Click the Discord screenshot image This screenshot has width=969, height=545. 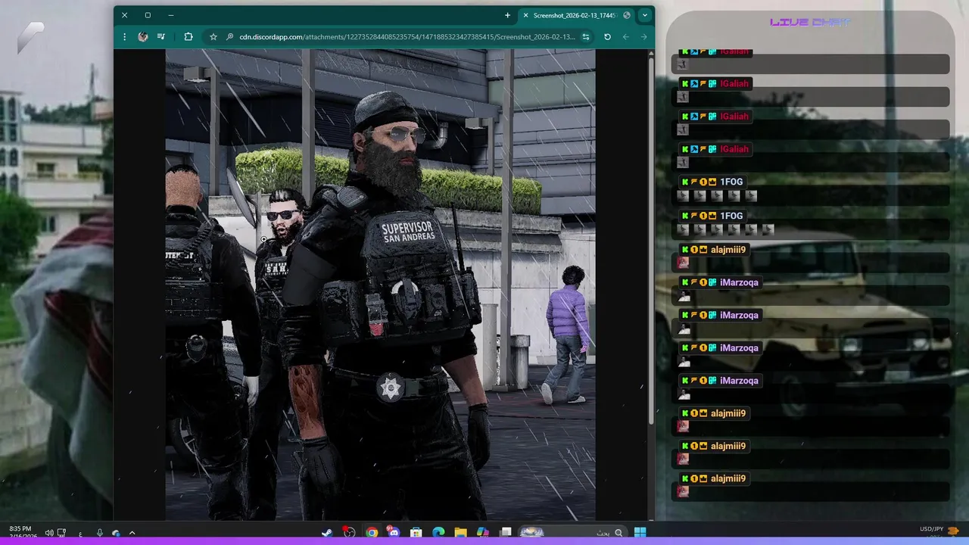tap(380, 285)
